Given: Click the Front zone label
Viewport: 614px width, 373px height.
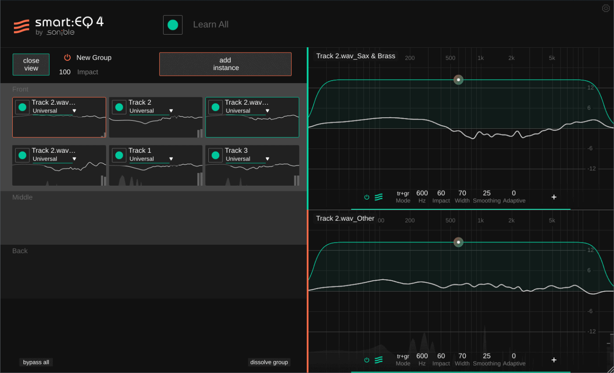Looking at the screenshot, I should pyautogui.click(x=20, y=89).
